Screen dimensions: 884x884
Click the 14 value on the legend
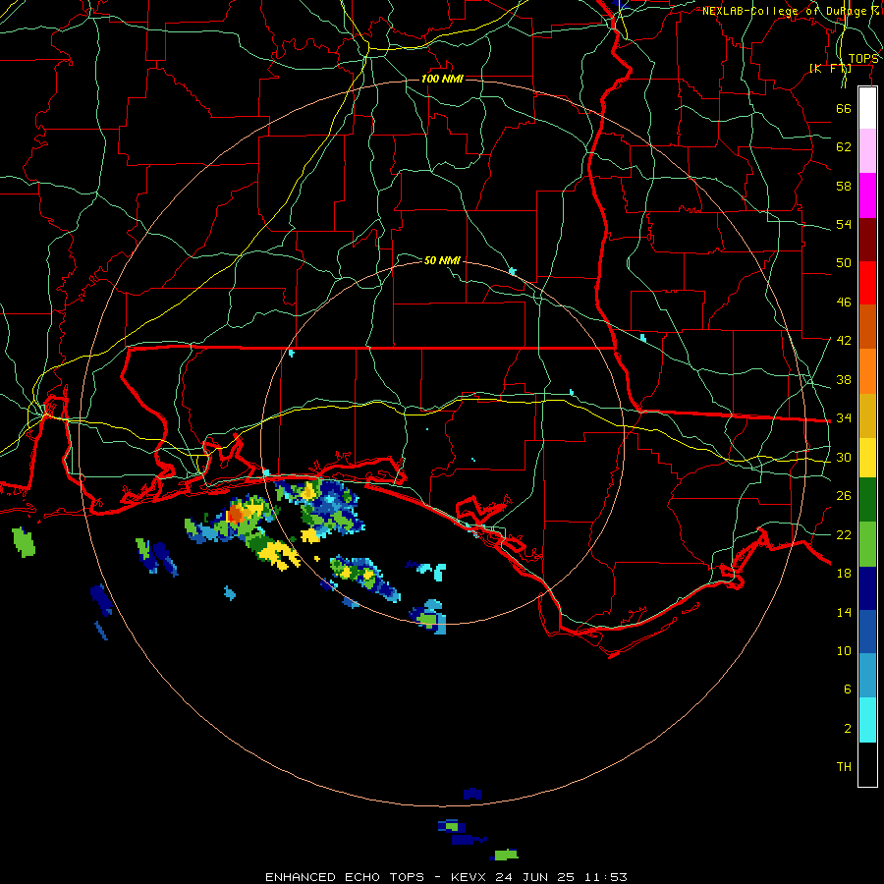click(x=844, y=612)
